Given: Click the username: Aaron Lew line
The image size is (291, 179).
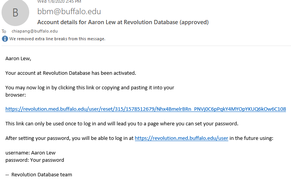Looking at the screenshot, I should pyautogui.click(x=30, y=153).
